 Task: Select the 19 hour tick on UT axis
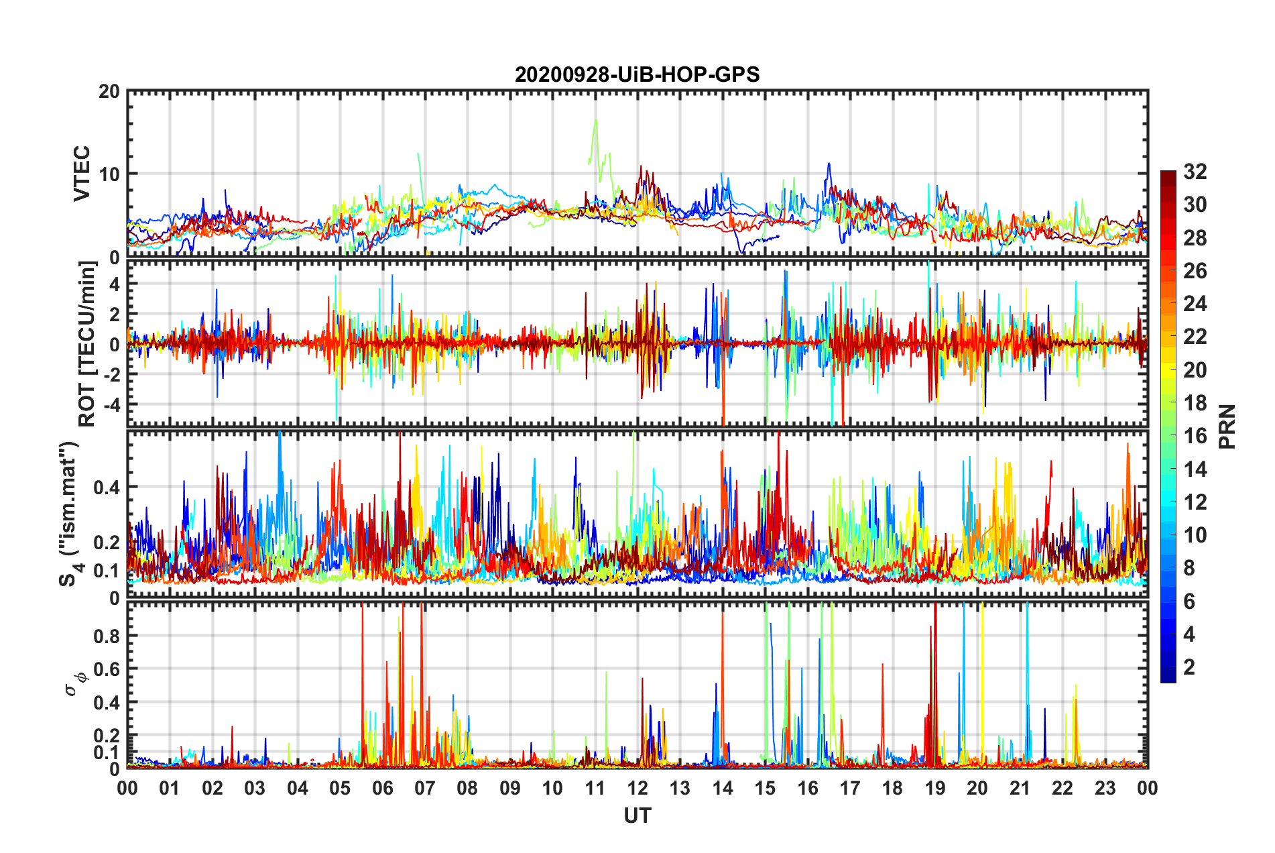(934, 787)
